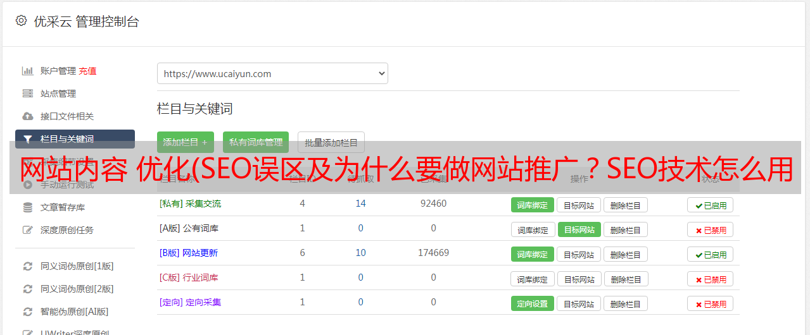Click 目标网站 in the 网站更新 row

[x=579, y=254]
